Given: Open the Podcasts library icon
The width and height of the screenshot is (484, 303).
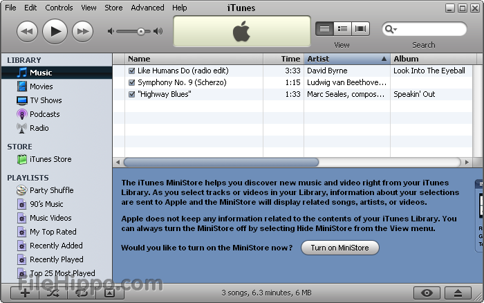Looking at the screenshot, I should click(22, 114).
